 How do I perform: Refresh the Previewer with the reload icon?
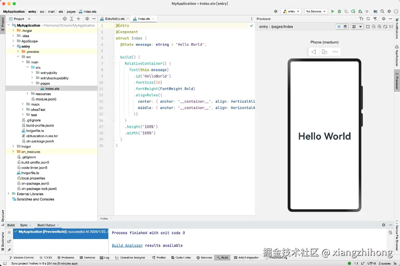pos(368,19)
